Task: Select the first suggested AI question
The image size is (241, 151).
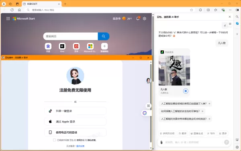Action: [x=185, y=103]
